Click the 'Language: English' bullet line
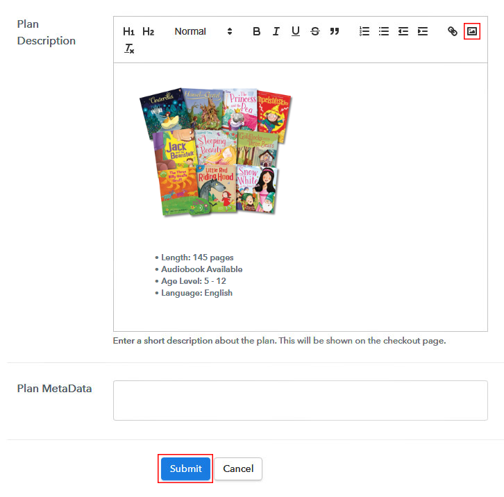 coord(196,293)
